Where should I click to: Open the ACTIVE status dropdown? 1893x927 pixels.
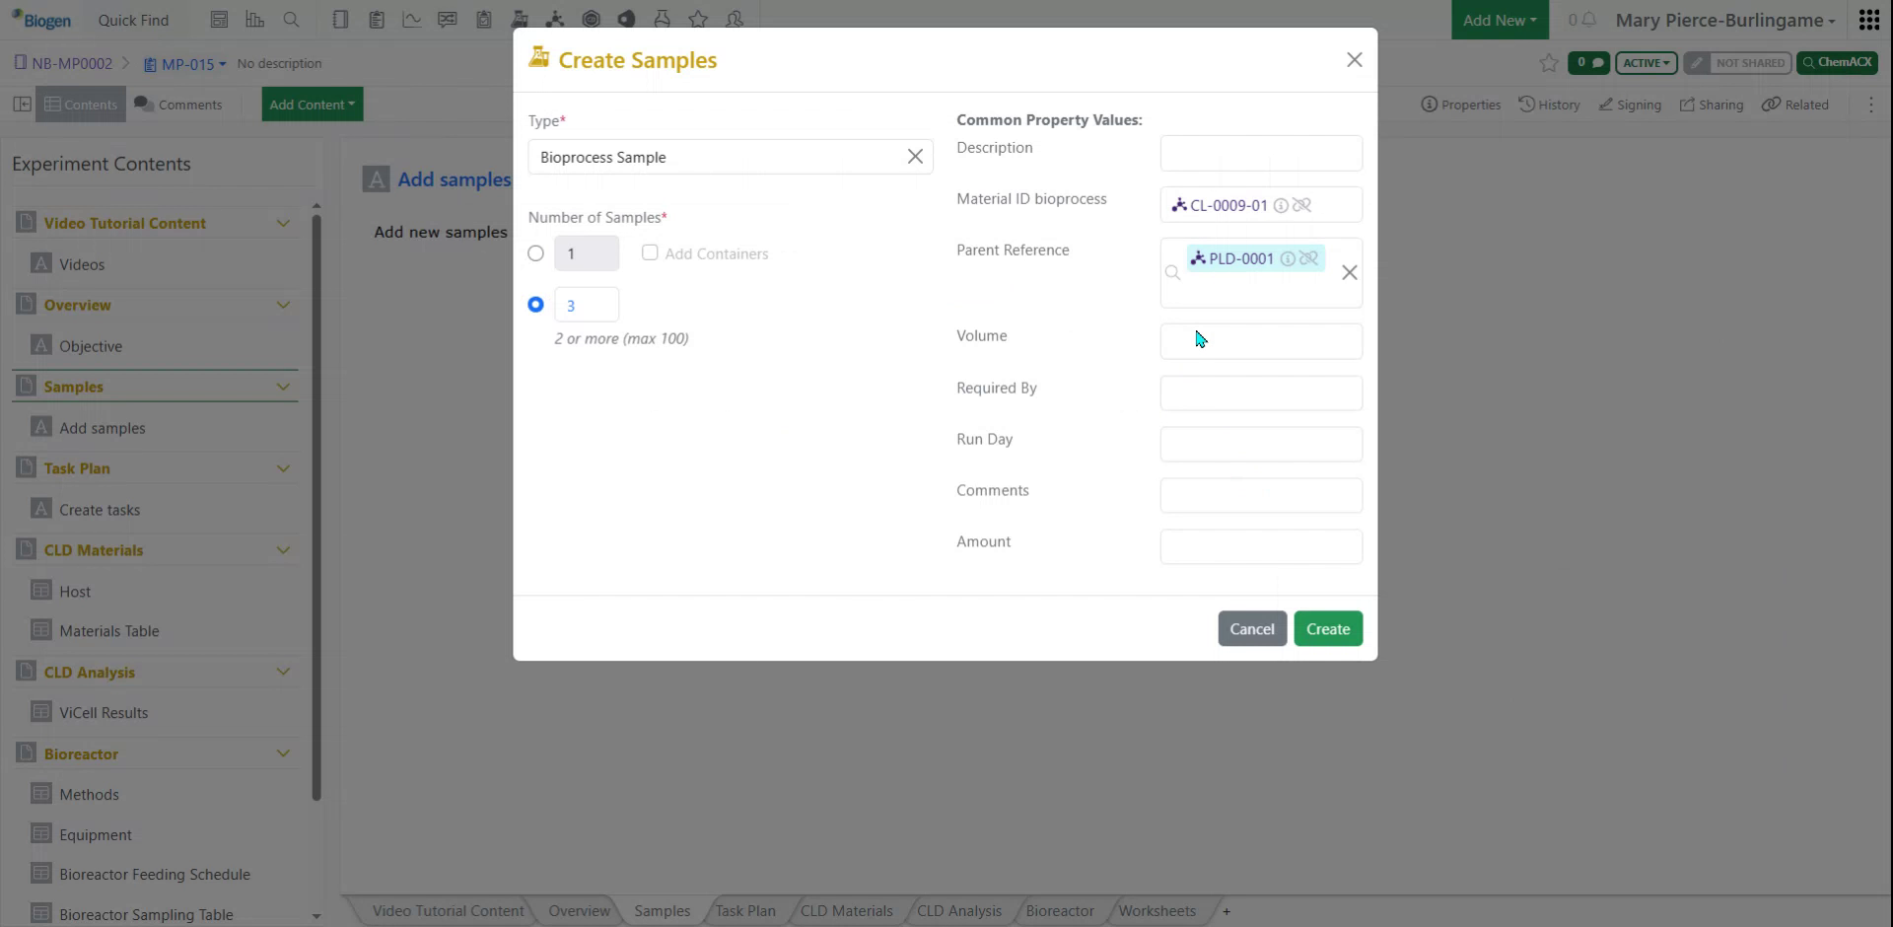pos(1646,62)
